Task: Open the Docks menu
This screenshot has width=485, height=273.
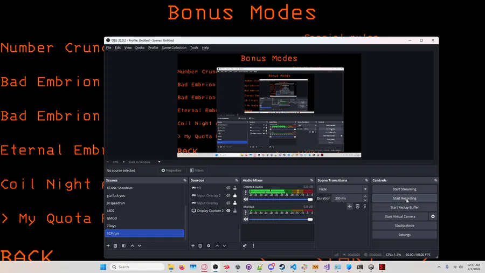Action: (x=140, y=47)
